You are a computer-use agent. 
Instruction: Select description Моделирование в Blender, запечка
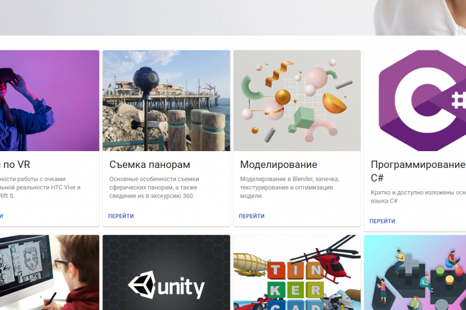(x=290, y=187)
